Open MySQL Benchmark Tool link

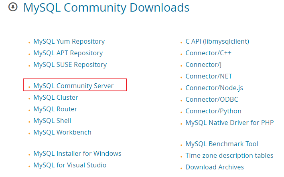tap(222, 144)
